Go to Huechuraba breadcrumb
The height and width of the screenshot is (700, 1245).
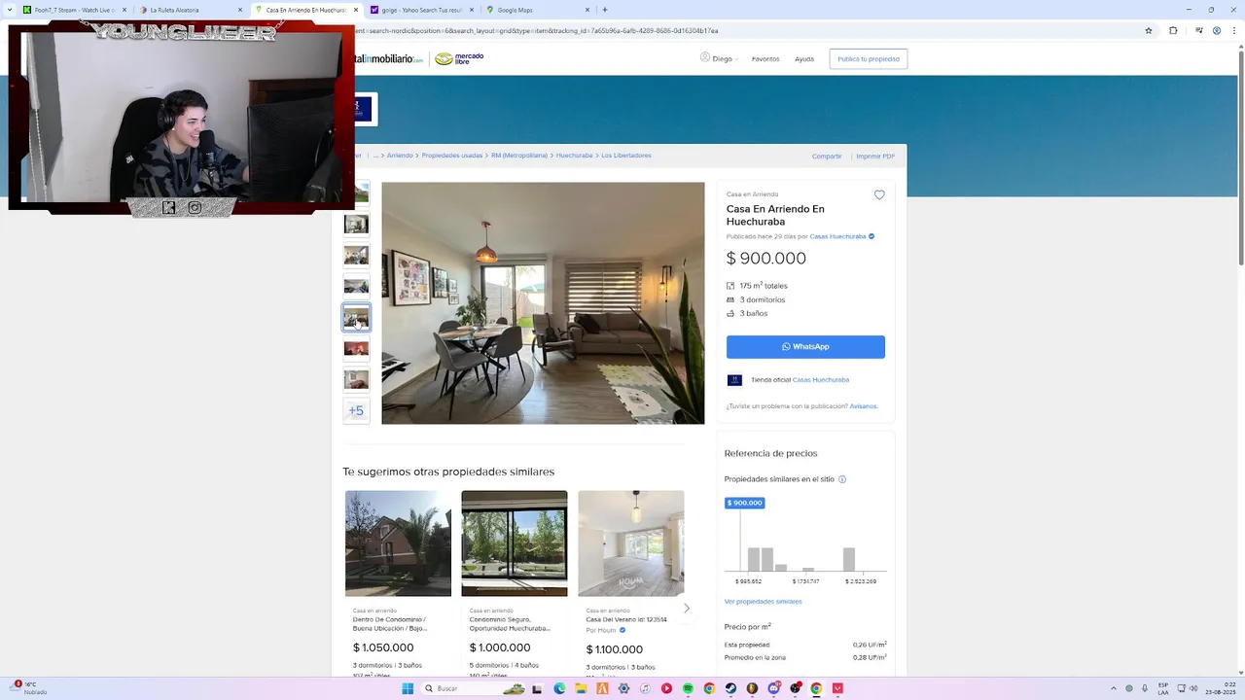coord(574,156)
